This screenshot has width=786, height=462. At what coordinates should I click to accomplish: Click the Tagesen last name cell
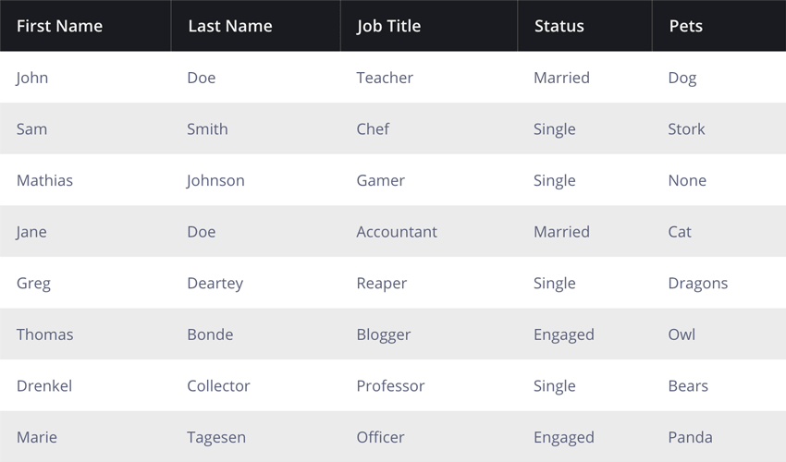pyautogui.click(x=255, y=436)
